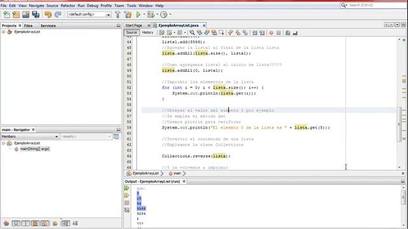408x229 pixels.
Task: Toggle Sort by Name in Navigator
Action: pos(66,223)
